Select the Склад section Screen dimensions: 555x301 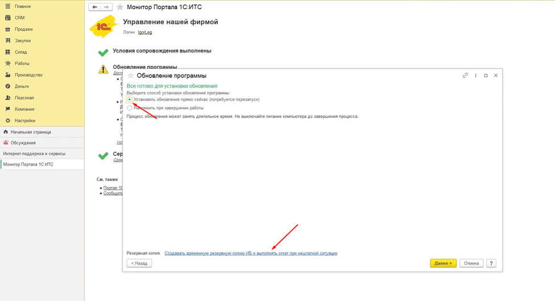tap(21, 52)
